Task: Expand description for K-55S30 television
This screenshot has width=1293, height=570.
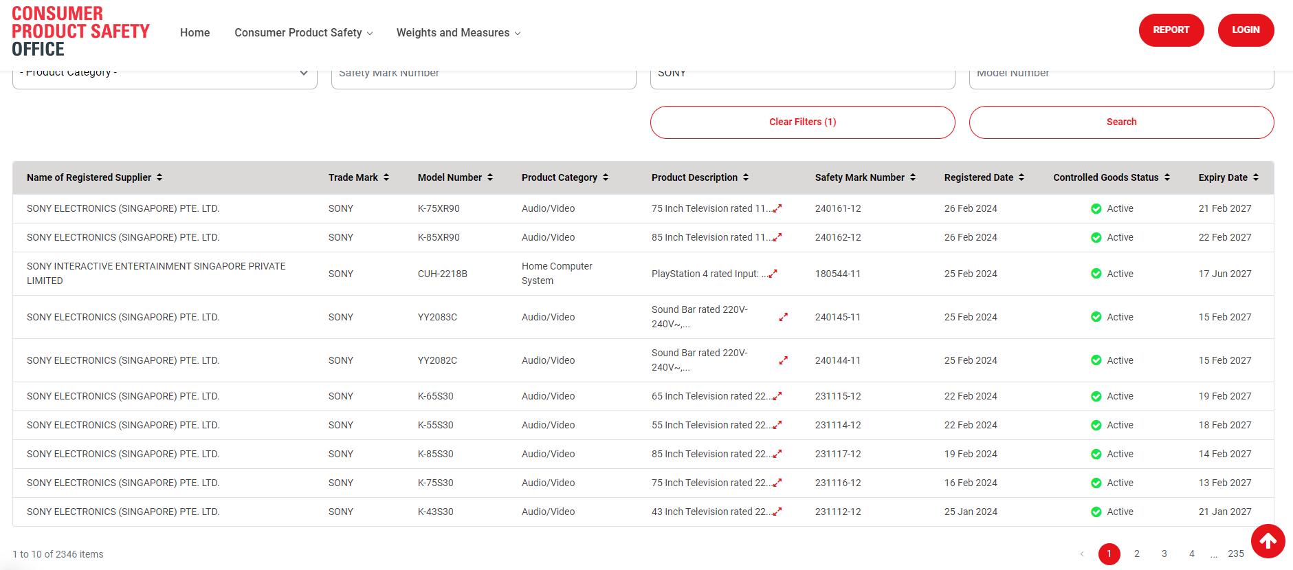Action: coord(777,425)
